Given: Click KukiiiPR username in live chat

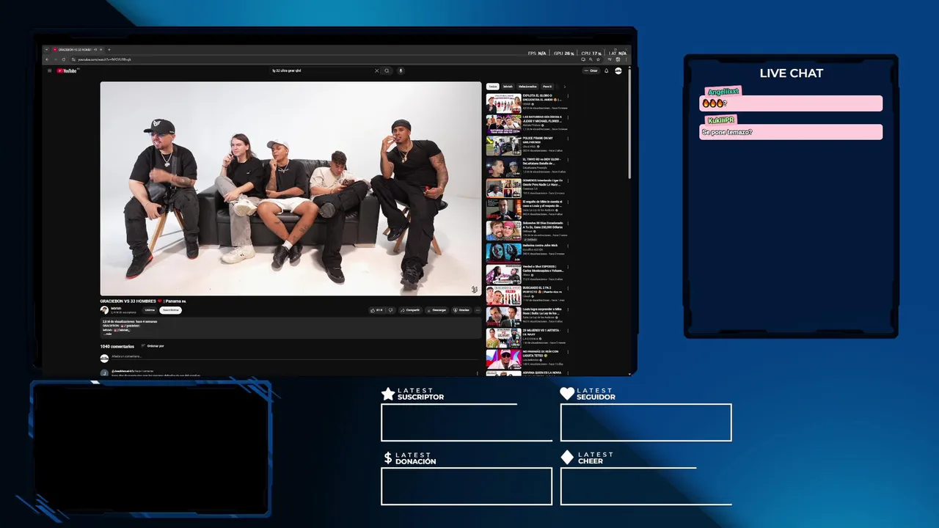Looking at the screenshot, I should 720,120.
